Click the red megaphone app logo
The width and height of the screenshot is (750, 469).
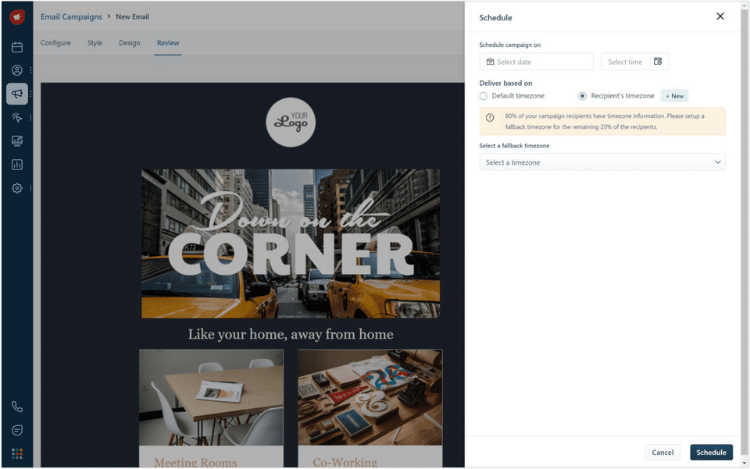coord(17,16)
